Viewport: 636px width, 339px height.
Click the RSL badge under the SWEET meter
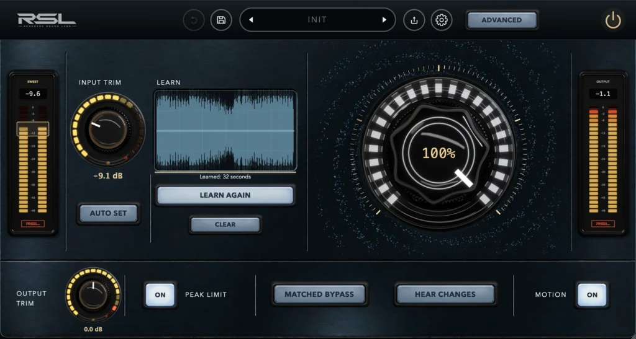33,224
